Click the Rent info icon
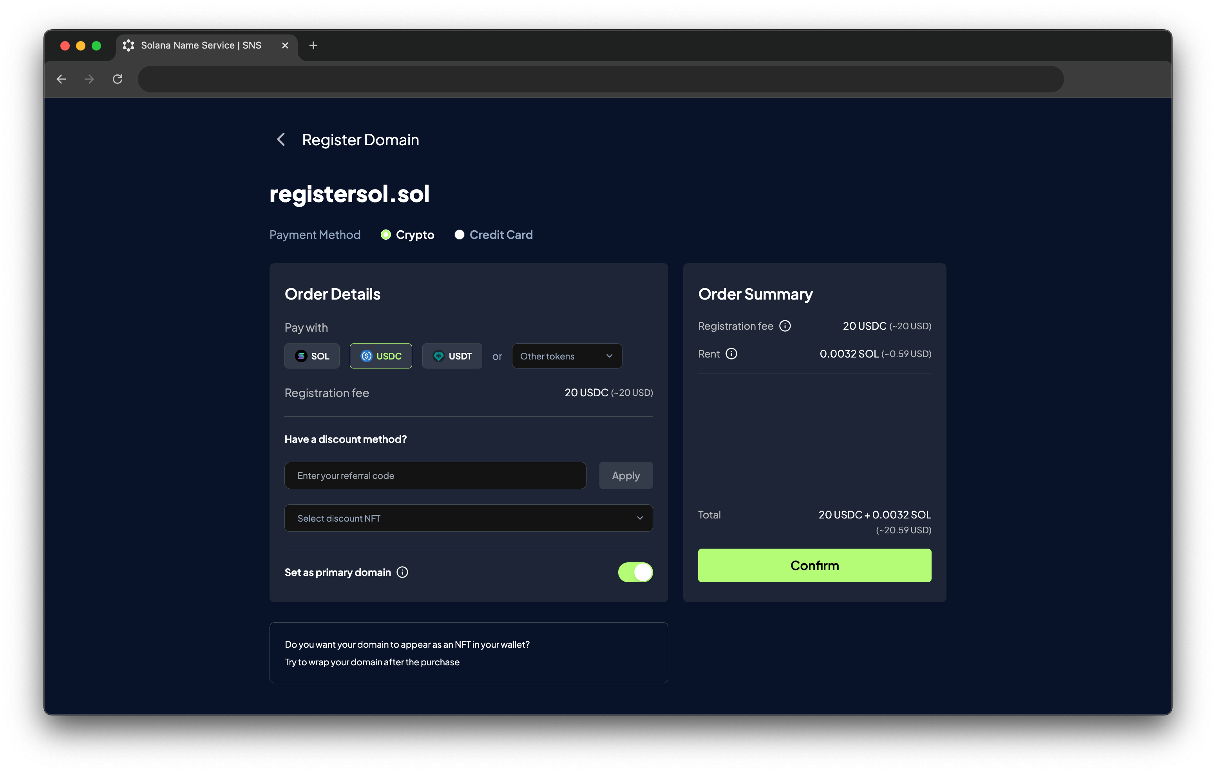This screenshot has height=773, width=1216. click(731, 354)
